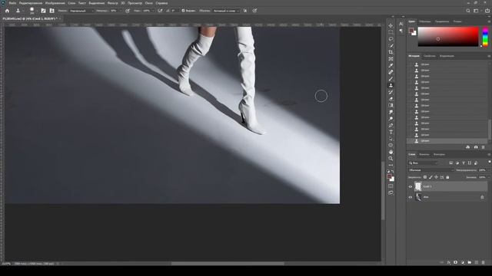
Task: Select the Rectangular Marquee tool
Action: [x=391, y=32]
